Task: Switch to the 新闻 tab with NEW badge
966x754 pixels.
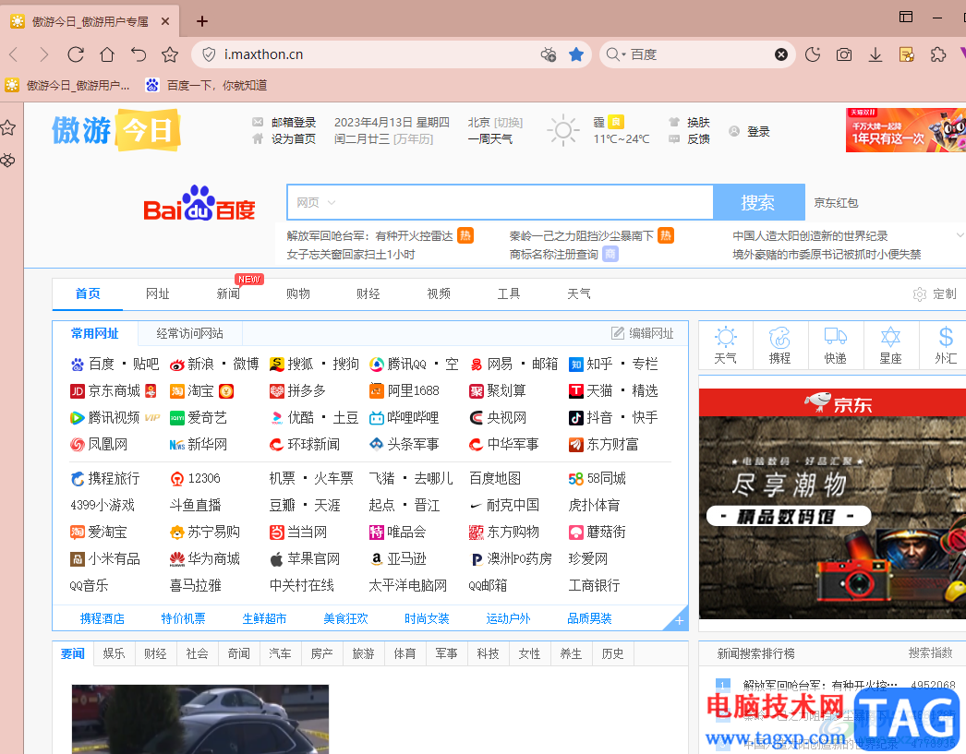Action: (228, 293)
